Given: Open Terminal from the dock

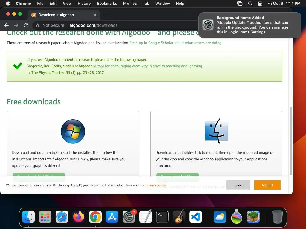Looking at the screenshot, I should (162, 217).
